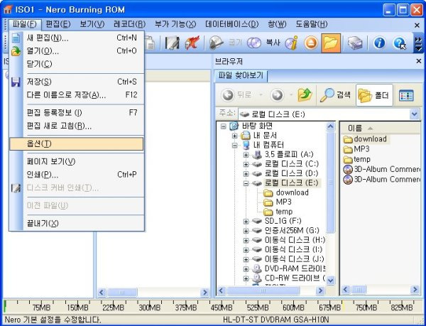Expand 로컬 디스크 (D:) node
This screenshot has width=426, height=326.
tap(246, 174)
